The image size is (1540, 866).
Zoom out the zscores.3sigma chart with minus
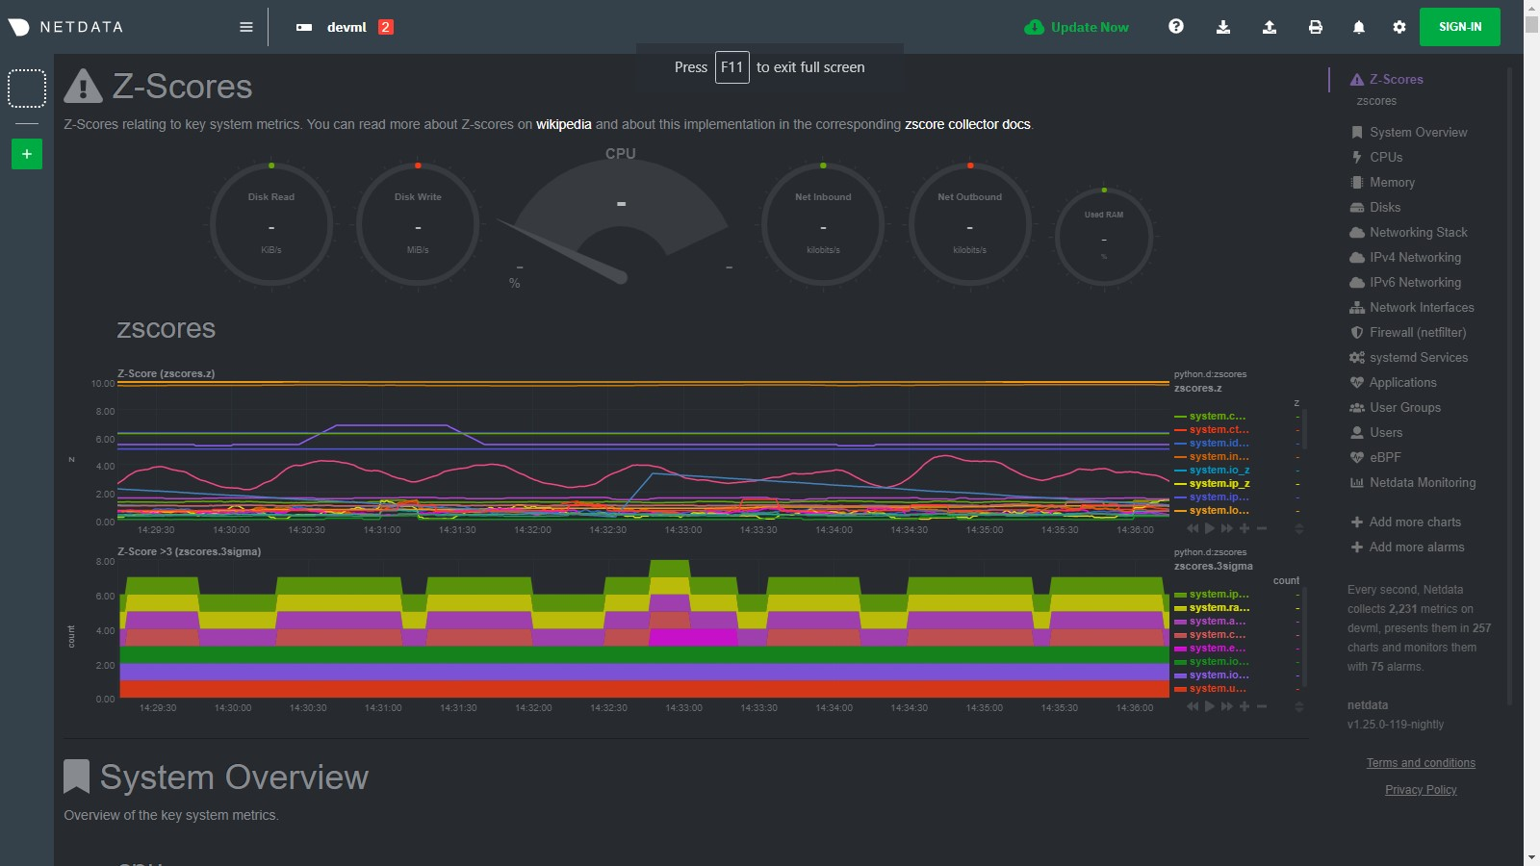[1262, 706]
